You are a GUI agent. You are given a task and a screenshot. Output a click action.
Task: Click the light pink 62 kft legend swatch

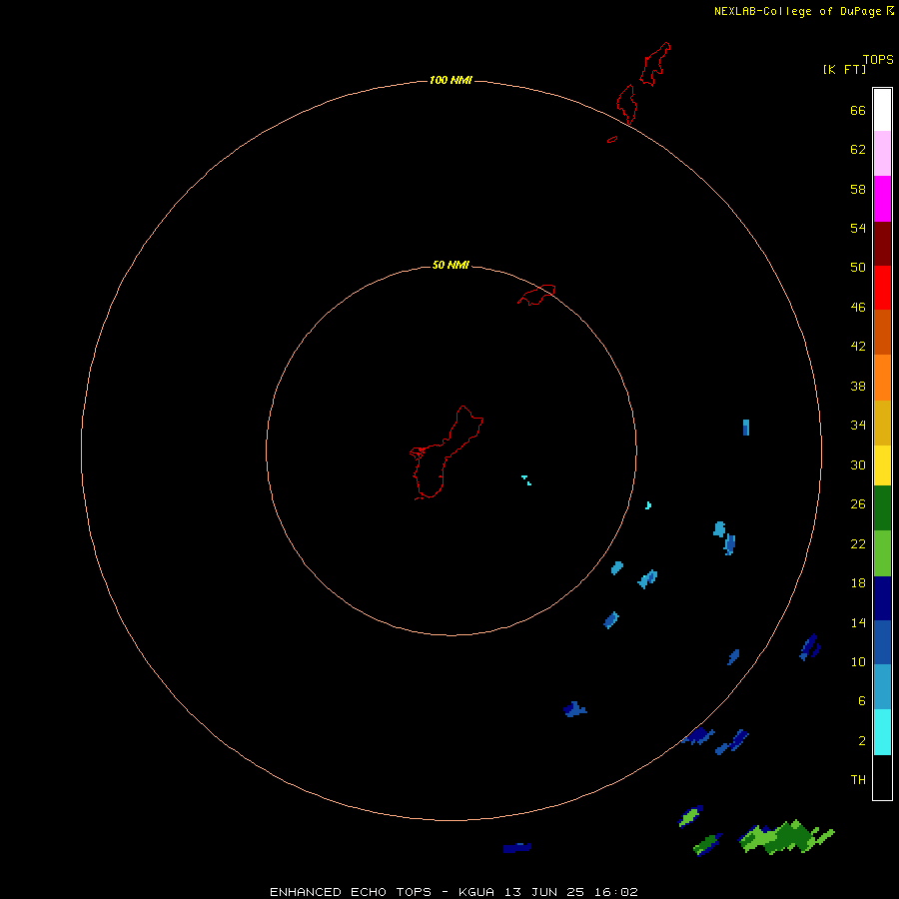pyautogui.click(x=882, y=154)
